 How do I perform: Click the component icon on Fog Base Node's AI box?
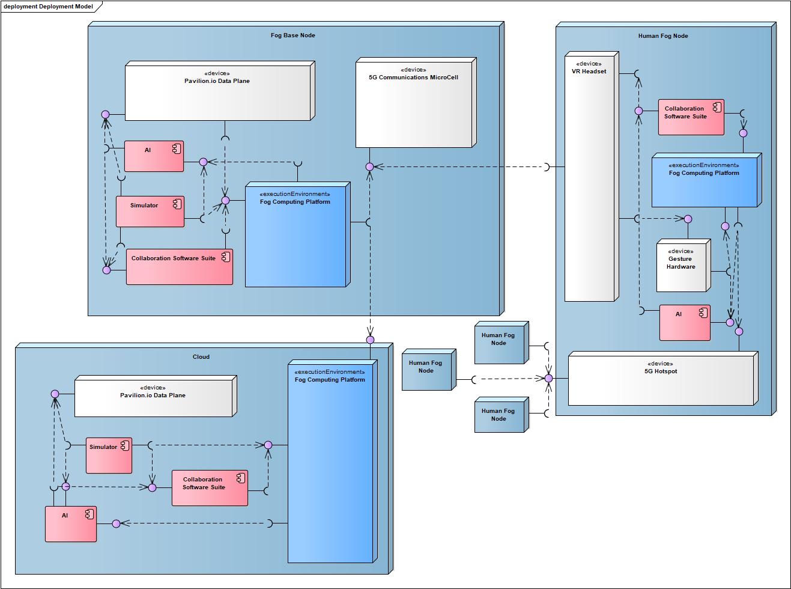(176, 150)
